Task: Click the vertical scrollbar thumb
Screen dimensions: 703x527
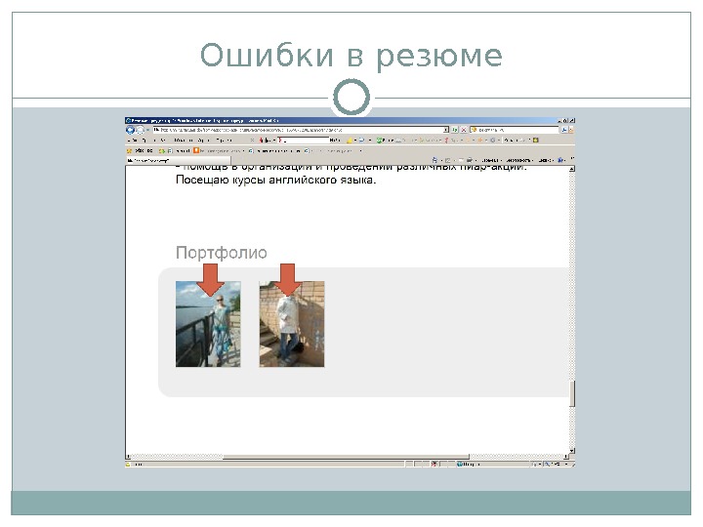Action: click(572, 394)
